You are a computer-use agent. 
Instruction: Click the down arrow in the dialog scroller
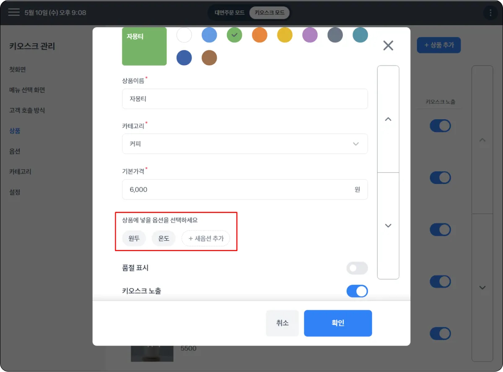[x=388, y=225]
